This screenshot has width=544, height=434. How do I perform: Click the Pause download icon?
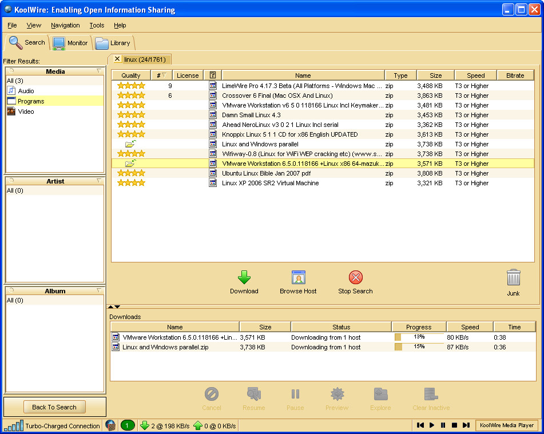click(295, 394)
